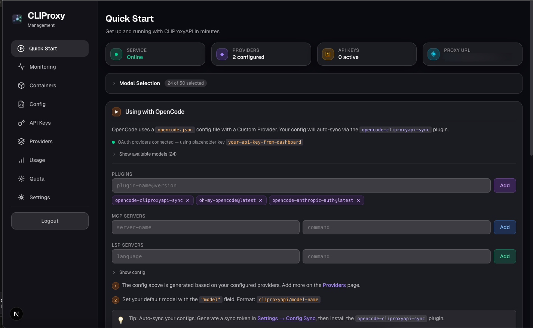The width and height of the screenshot is (533, 328).
Task: Click the 'your-api-key-from-dashboard' placeholder key
Action: (x=264, y=142)
